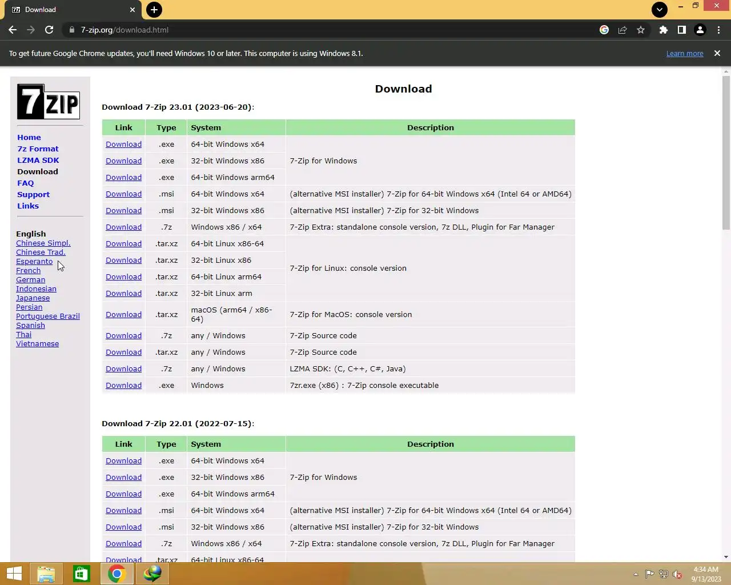Screen dimensions: 731x585
Task: Switch language to Japanese
Action: [33, 298]
